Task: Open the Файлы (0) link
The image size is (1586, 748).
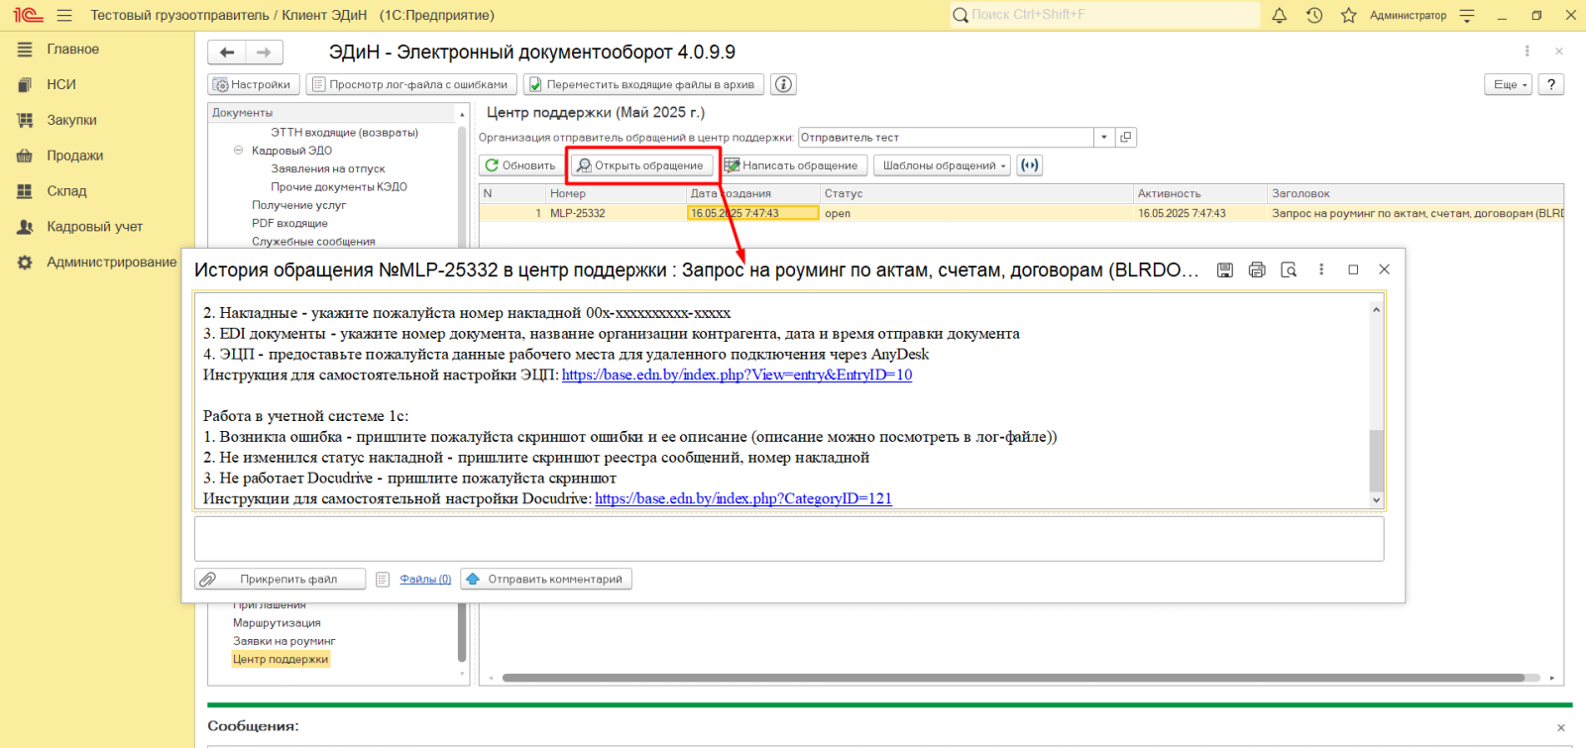Action: (x=425, y=580)
